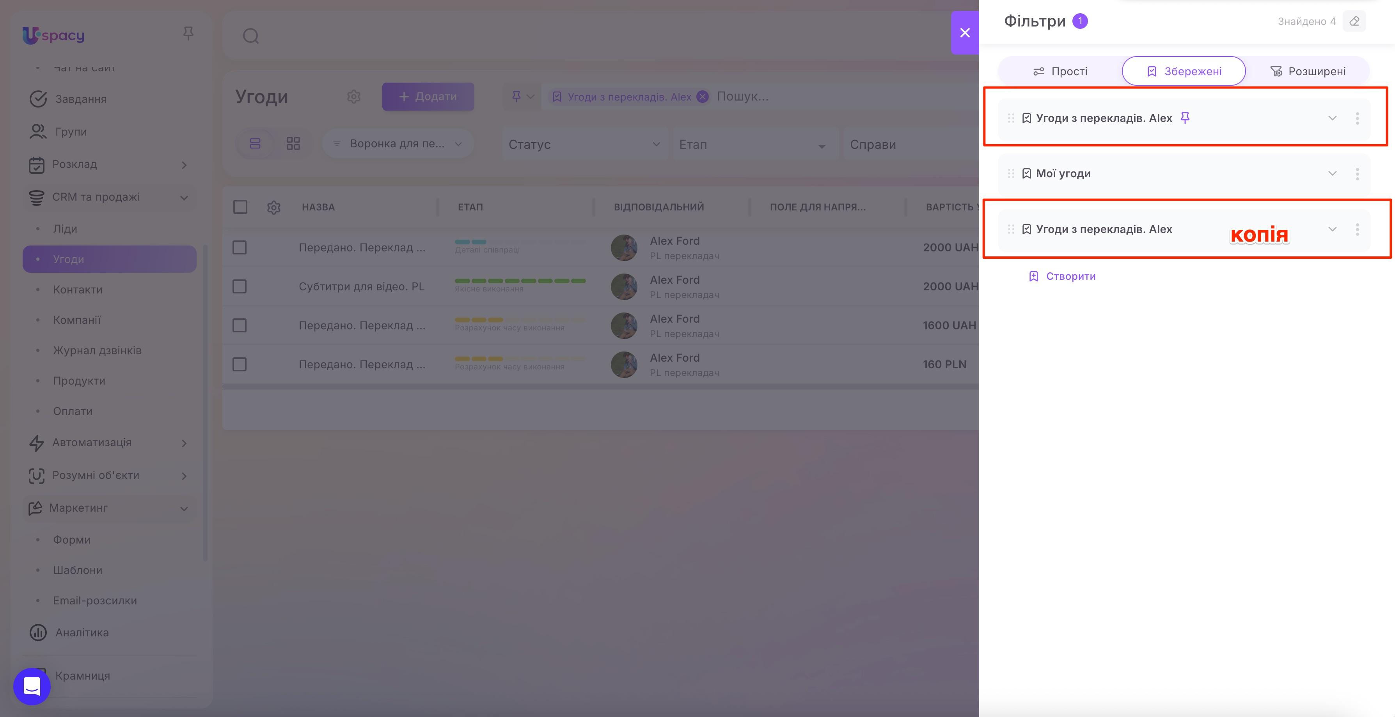Open Продукти in the sidebar
Viewport: 1395px width, 717px height.
(79, 381)
